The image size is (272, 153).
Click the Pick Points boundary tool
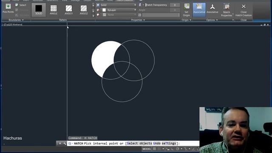tap(8, 8)
